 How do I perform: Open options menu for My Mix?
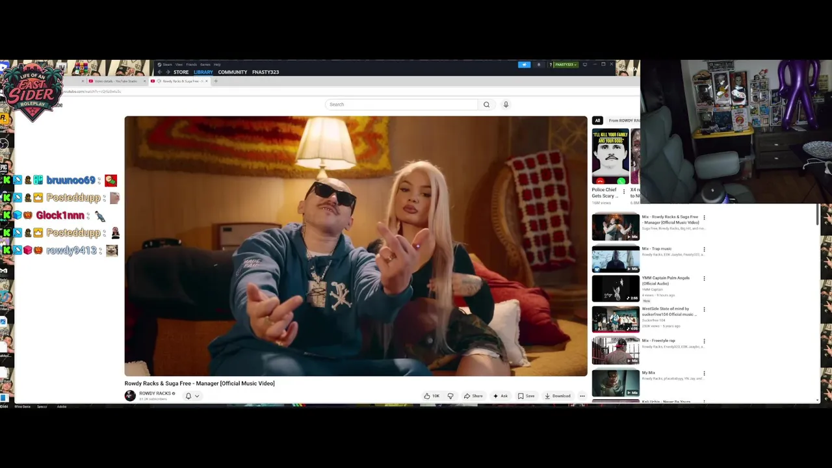[704, 374]
